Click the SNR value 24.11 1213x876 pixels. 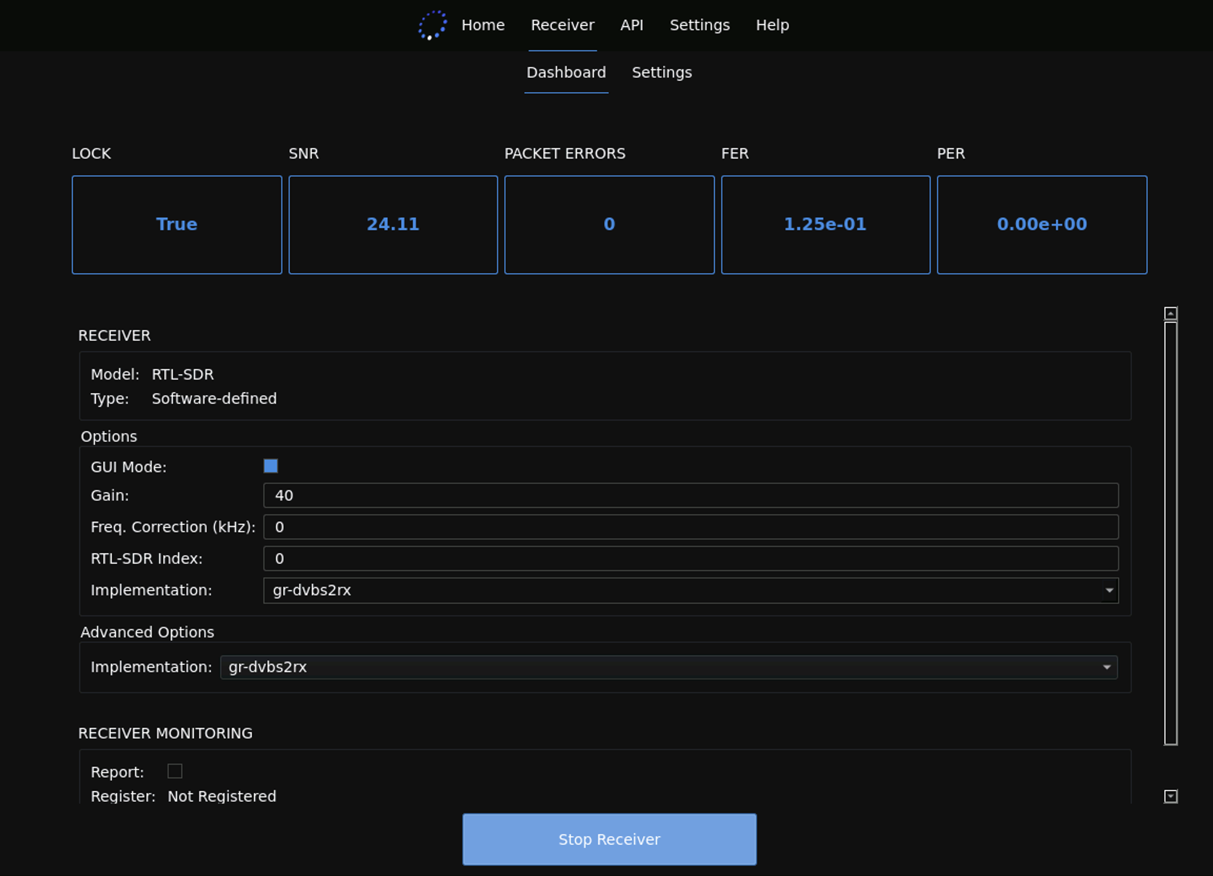click(393, 224)
